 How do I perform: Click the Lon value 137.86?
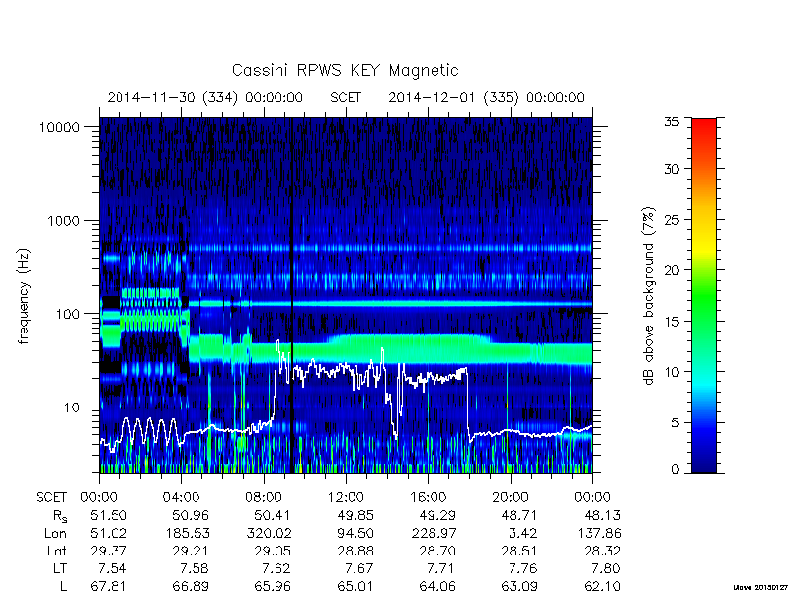click(x=598, y=533)
